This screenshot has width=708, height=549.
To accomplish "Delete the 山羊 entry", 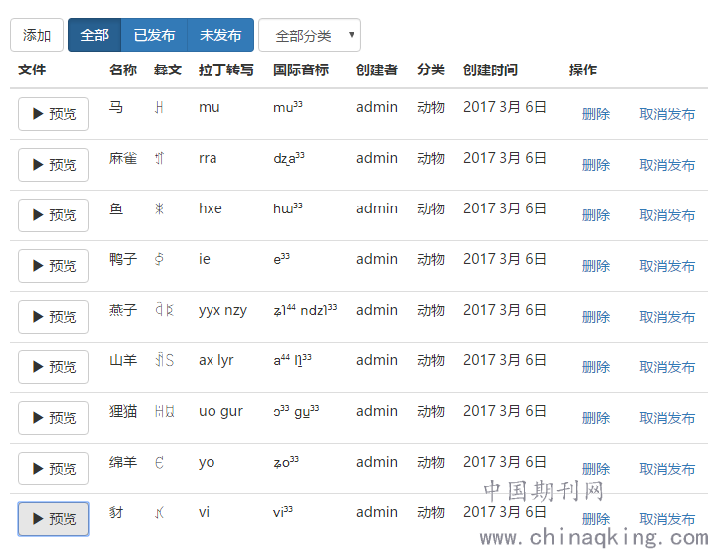I will (x=596, y=367).
